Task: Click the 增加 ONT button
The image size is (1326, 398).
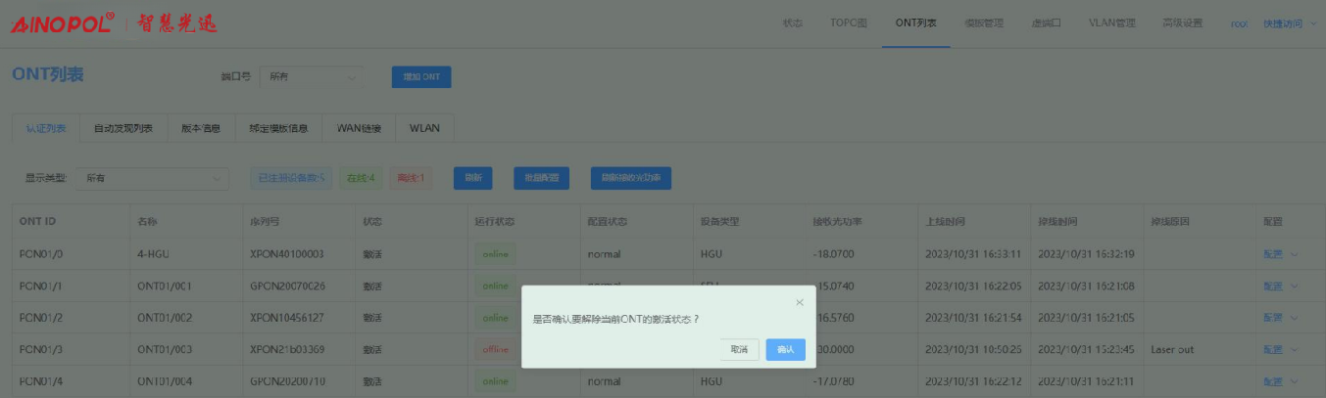Action: [421, 76]
